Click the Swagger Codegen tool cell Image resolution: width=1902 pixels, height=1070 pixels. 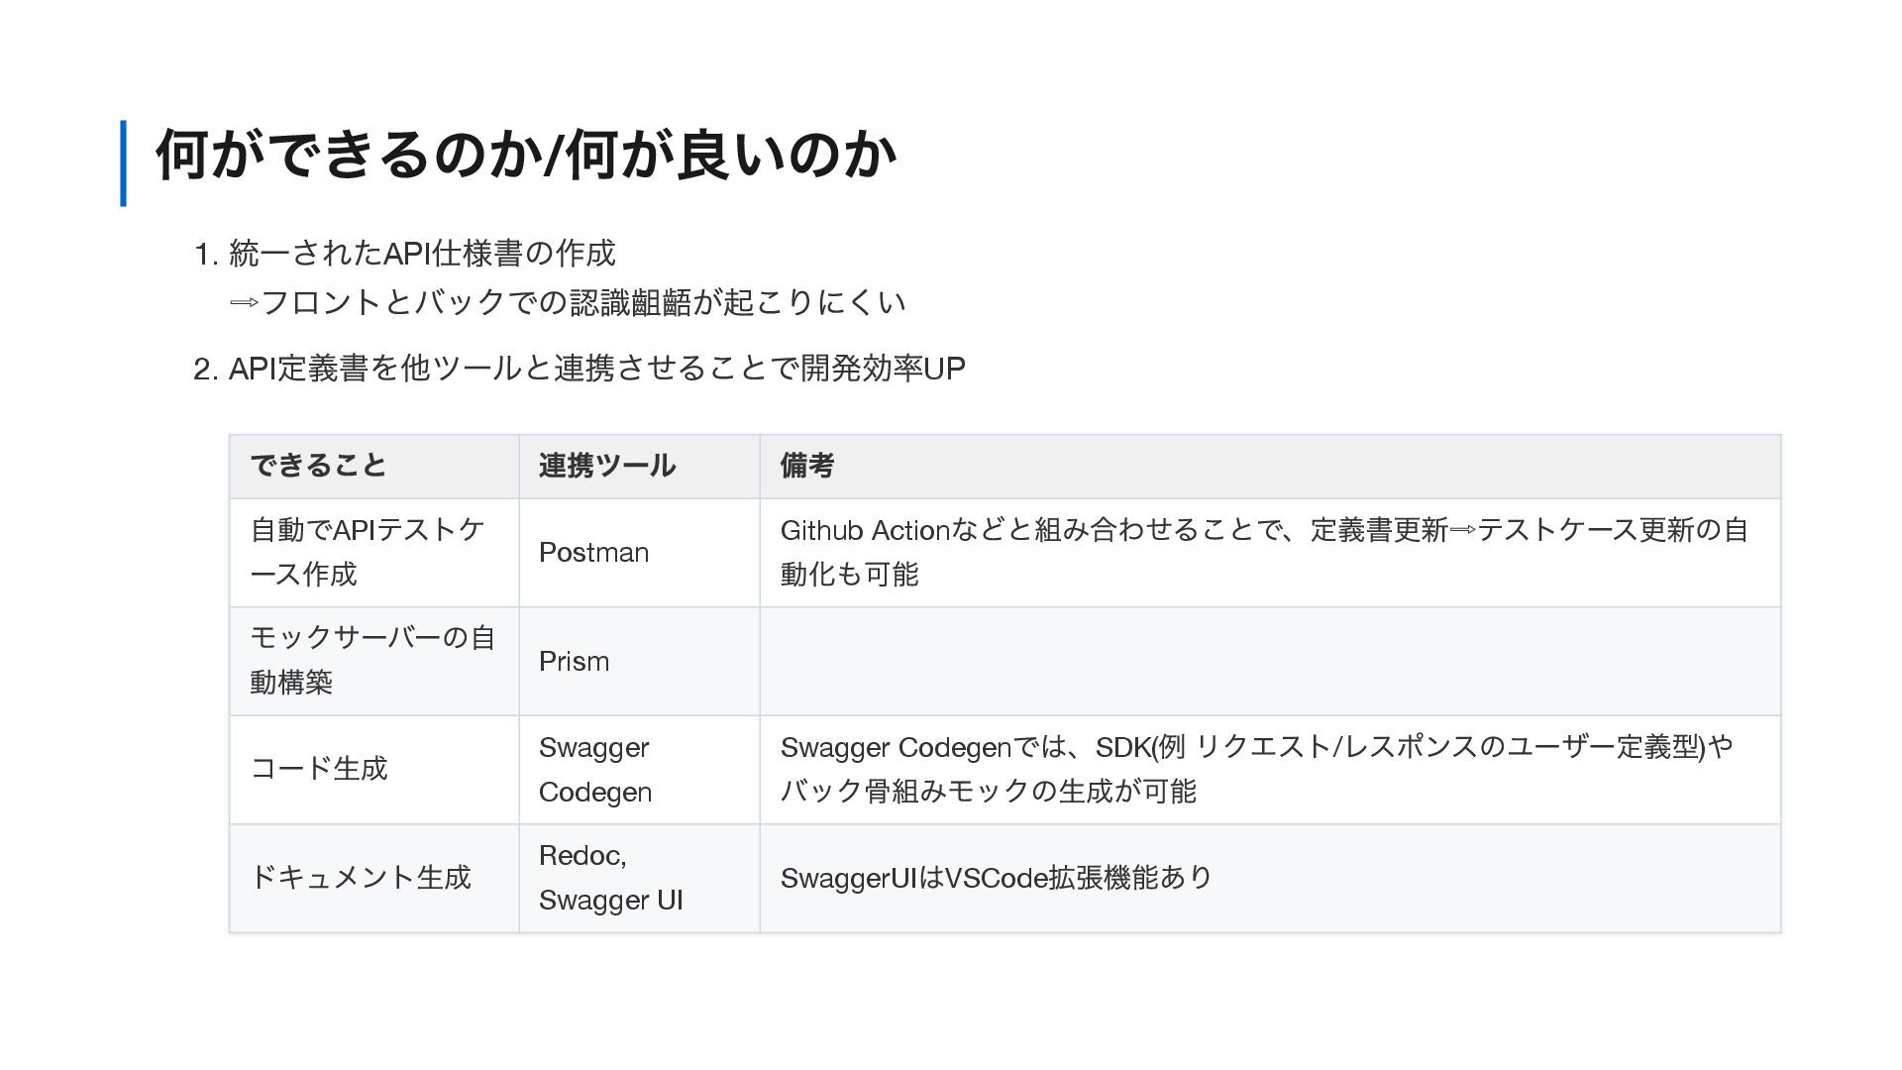point(595,770)
